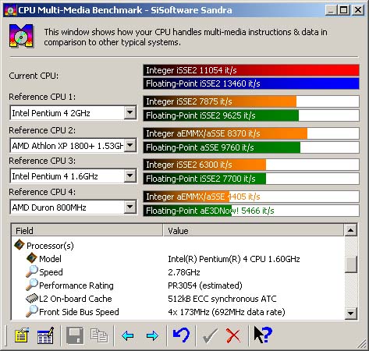Image resolution: width=369 pixels, height=351 pixels.
Task: Go forward with the right arrow icon
Action: click(152, 335)
